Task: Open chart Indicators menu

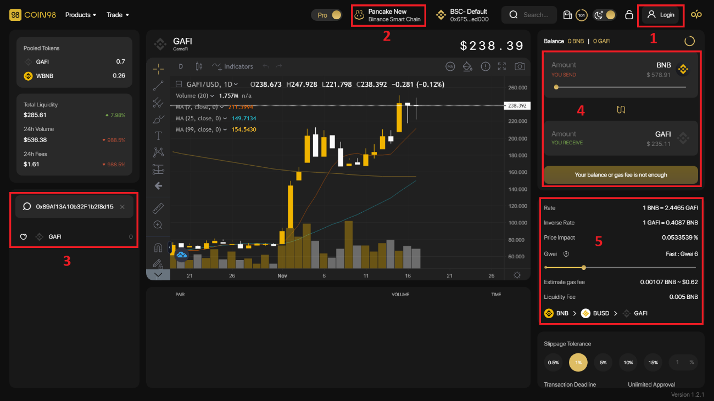Action: (233, 66)
